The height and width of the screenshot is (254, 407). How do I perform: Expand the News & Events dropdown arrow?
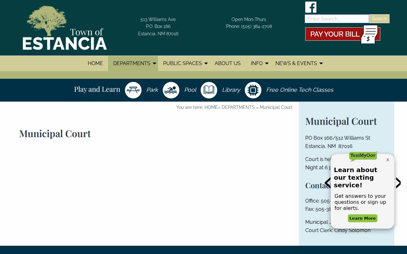(x=321, y=63)
